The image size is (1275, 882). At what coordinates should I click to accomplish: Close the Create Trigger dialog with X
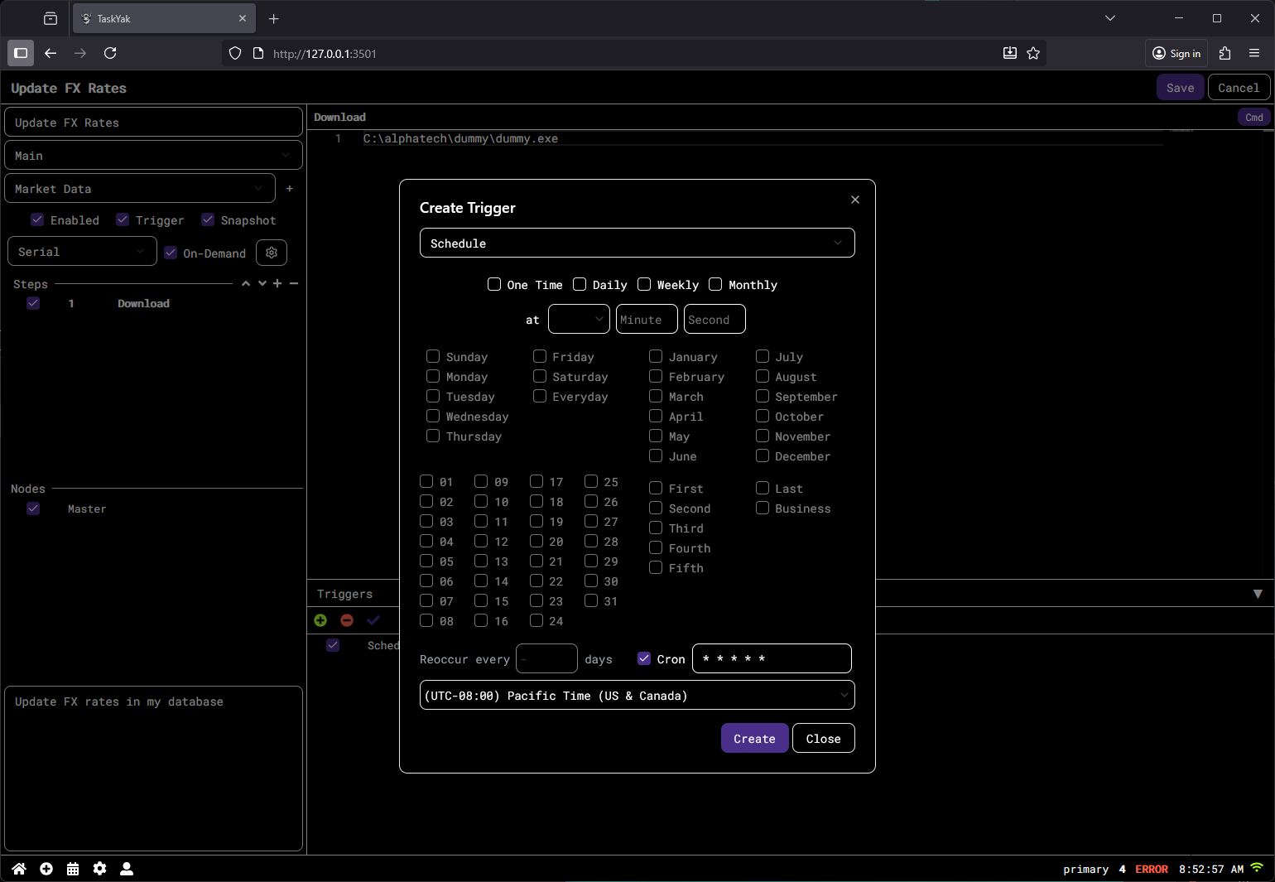[855, 200]
